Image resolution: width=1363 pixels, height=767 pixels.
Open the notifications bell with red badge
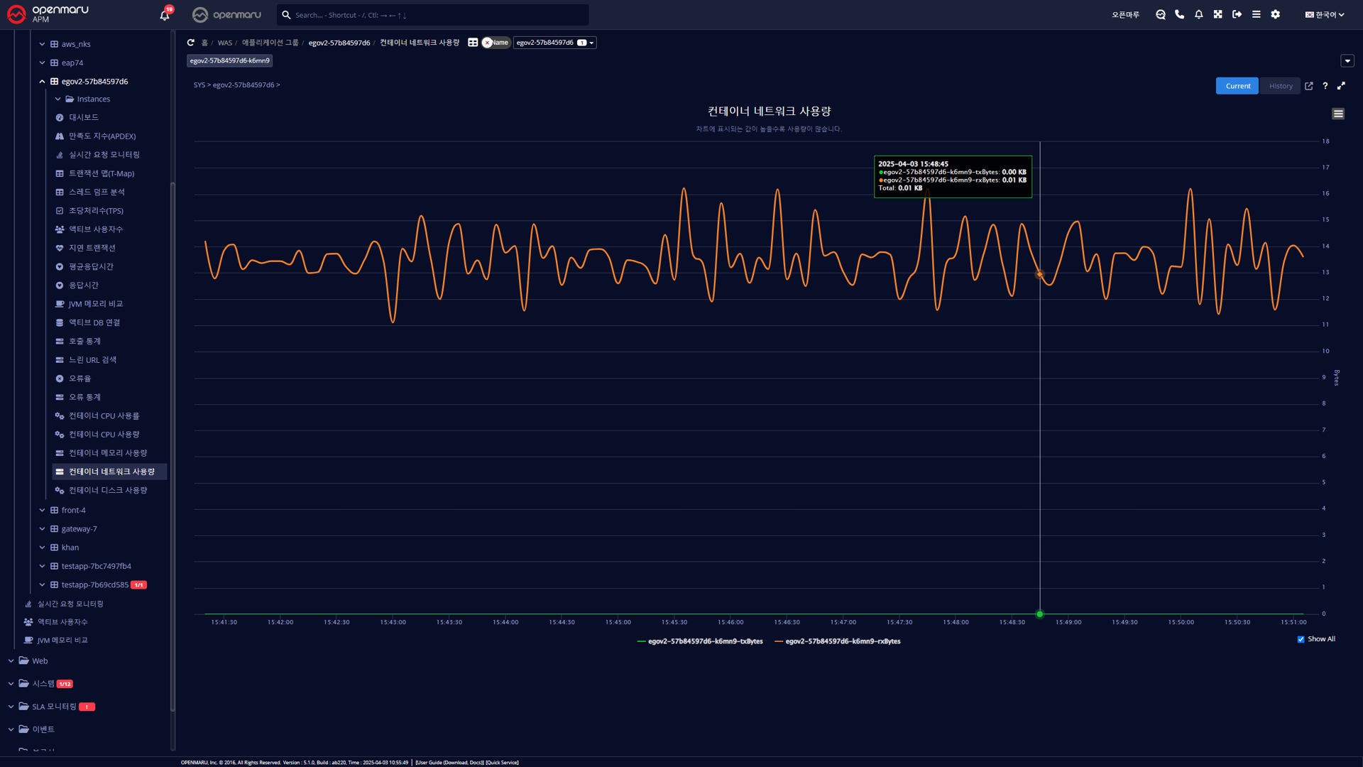click(165, 15)
